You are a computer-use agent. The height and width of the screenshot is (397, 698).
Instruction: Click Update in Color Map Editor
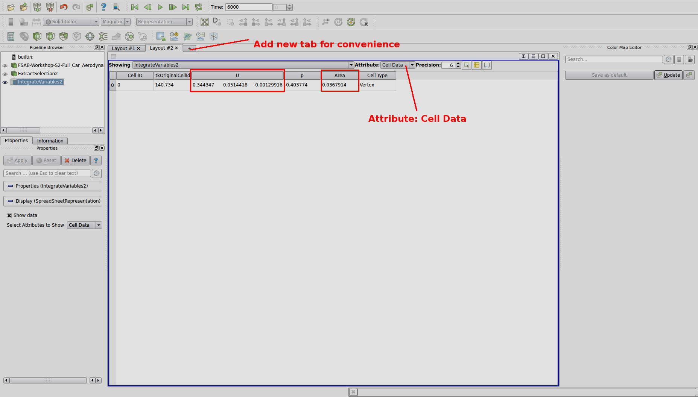pyautogui.click(x=669, y=75)
